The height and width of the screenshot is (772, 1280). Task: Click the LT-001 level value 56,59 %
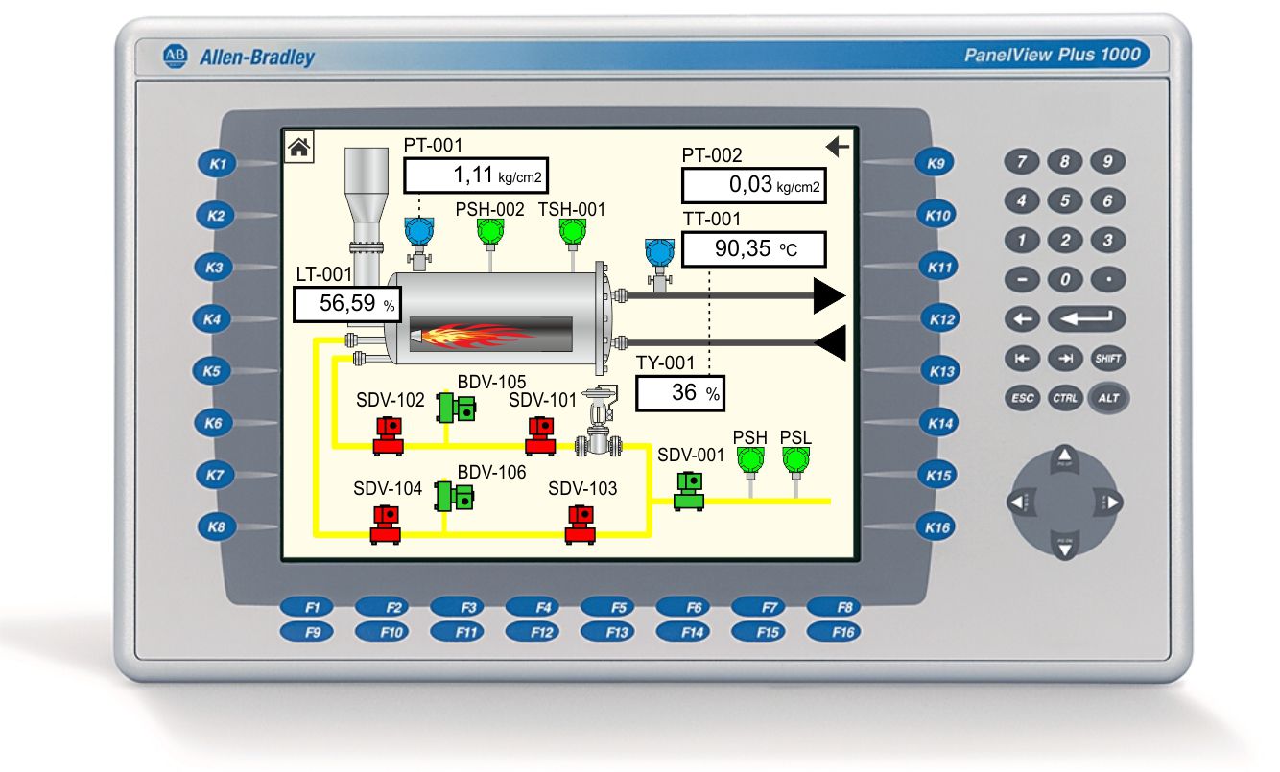click(x=347, y=304)
